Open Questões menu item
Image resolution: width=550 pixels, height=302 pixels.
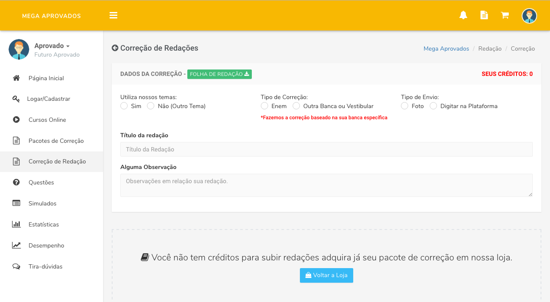point(52,182)
